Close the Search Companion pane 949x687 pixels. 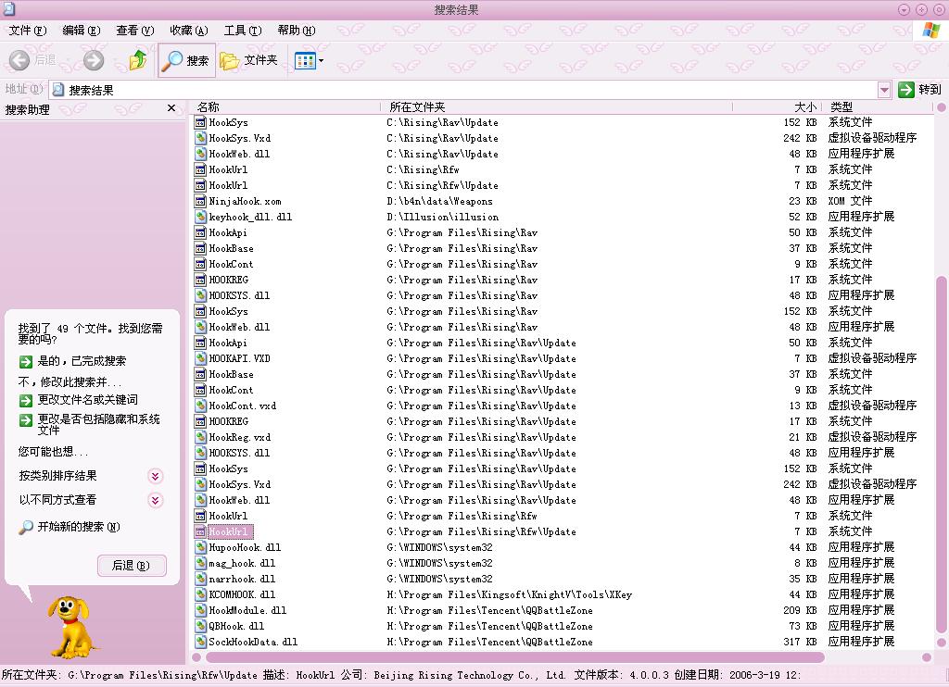click(171, 109)
